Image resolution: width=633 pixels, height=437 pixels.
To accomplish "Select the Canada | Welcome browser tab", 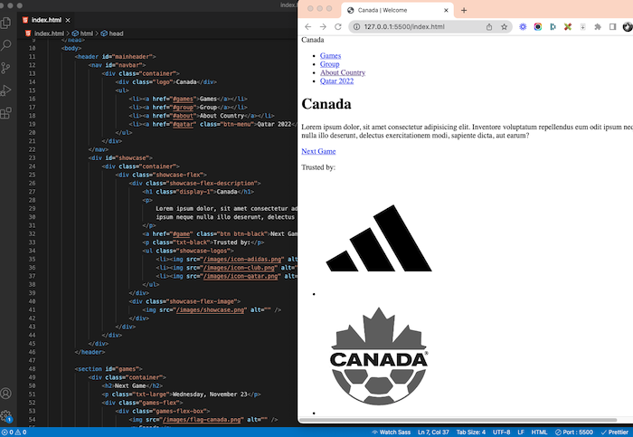I will 398,10.
